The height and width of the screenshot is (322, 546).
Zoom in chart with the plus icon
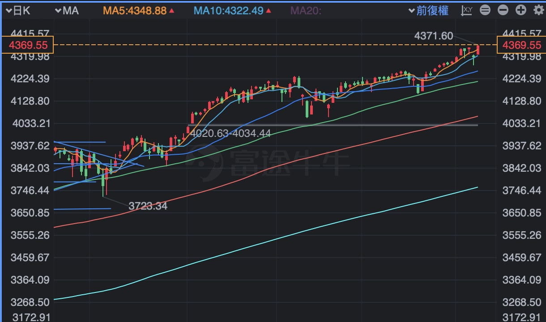click(521, 10)
